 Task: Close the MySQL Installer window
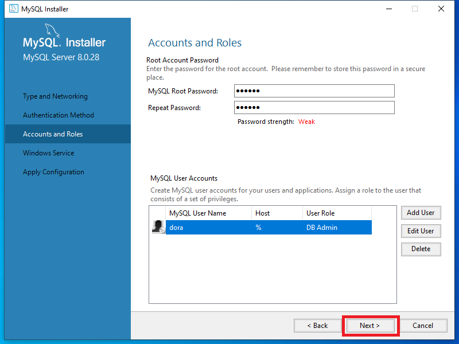tap(441, 9)
